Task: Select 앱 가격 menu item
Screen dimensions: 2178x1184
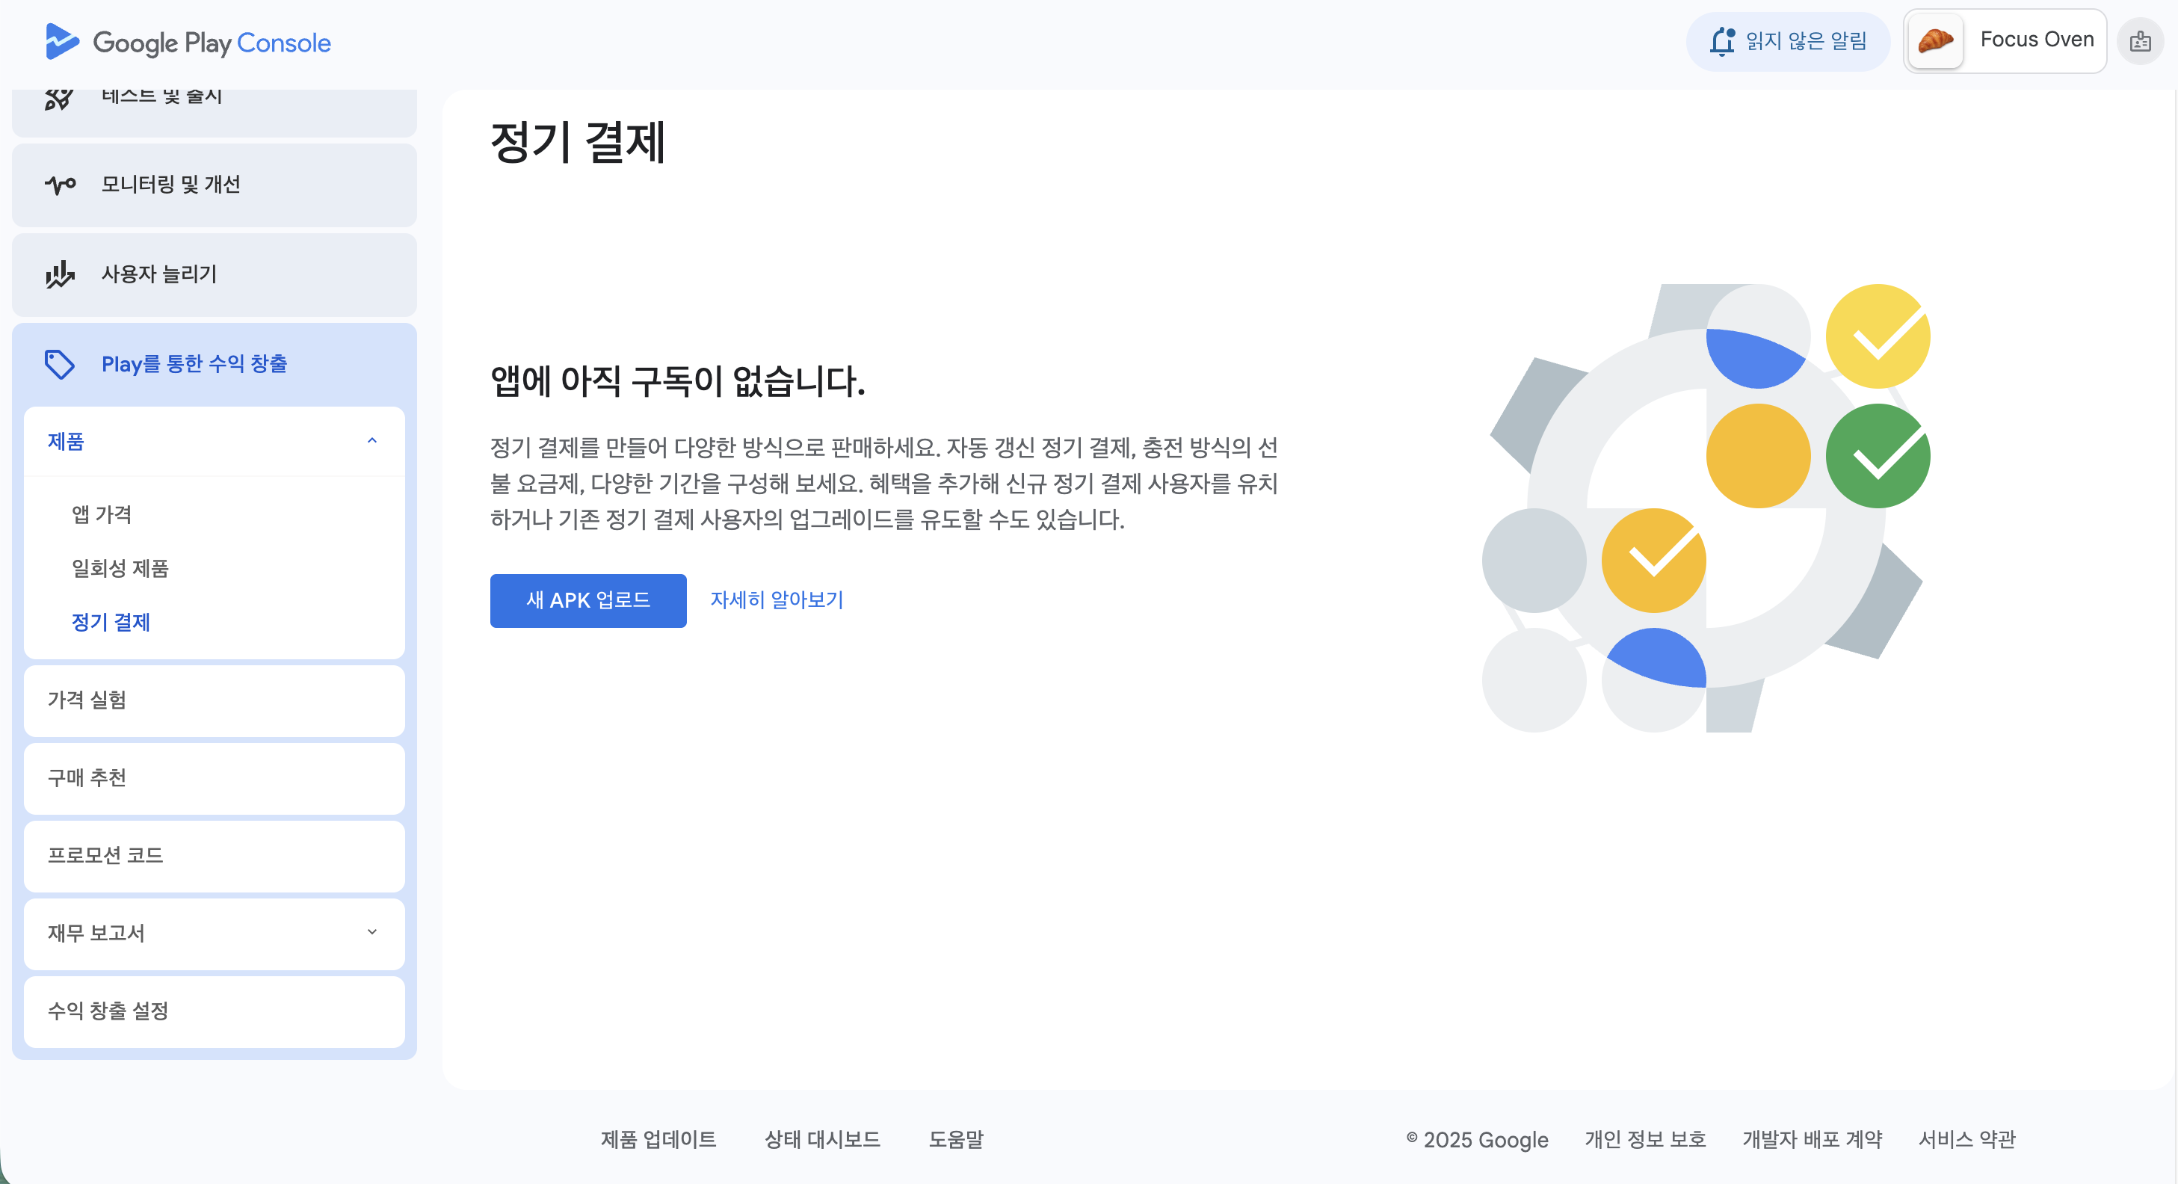Action: click(x=102, y=514)
